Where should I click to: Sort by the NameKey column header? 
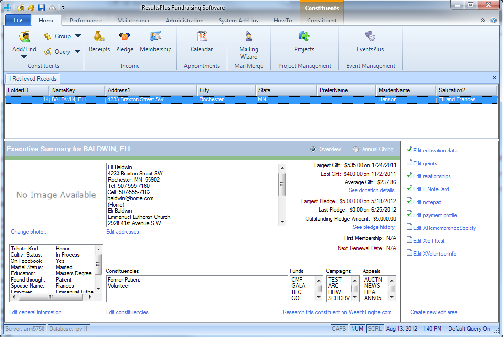point(77,90)
